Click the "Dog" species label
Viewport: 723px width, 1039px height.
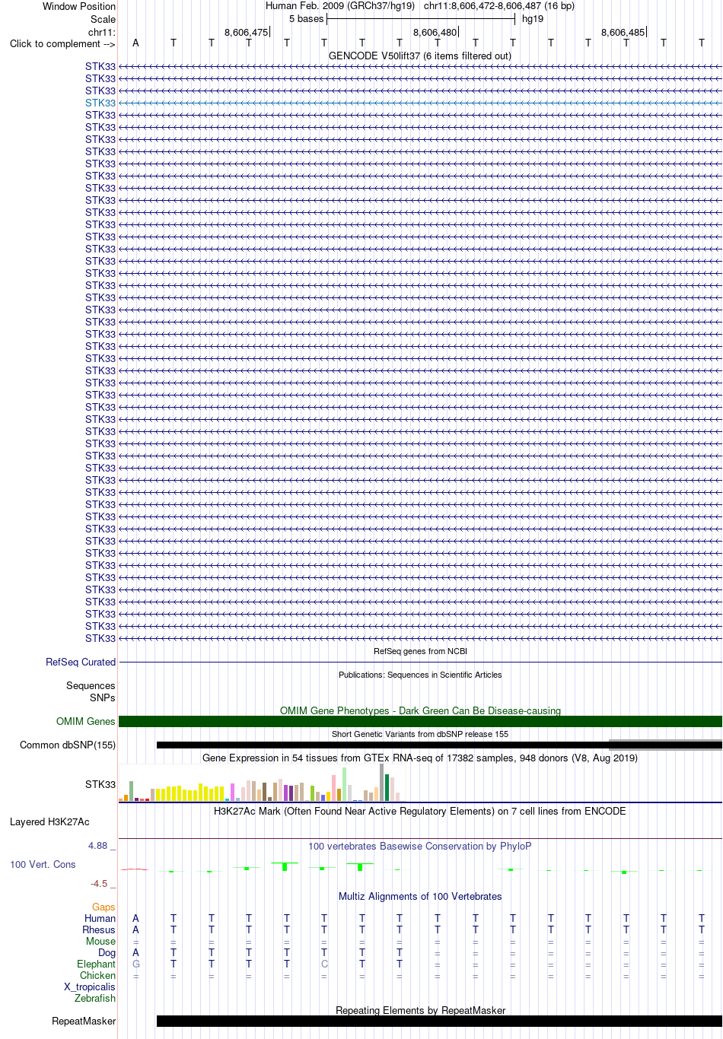pyautogui.click(x=107, y=952)
